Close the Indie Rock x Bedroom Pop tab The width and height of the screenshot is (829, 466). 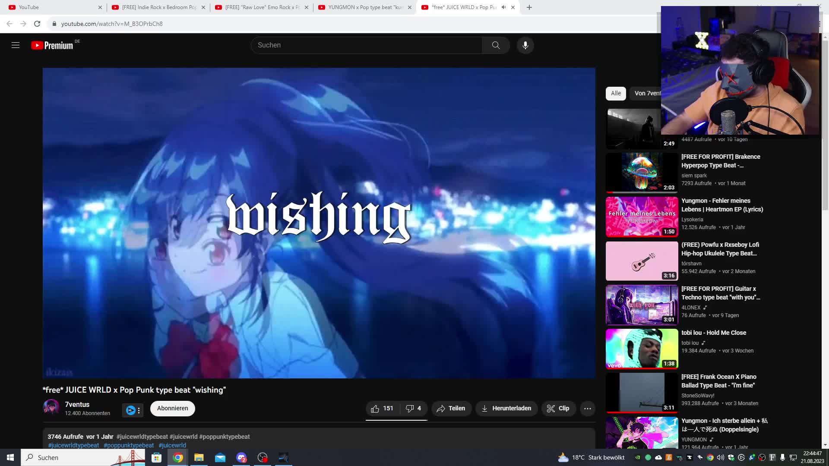coord(203,7)
